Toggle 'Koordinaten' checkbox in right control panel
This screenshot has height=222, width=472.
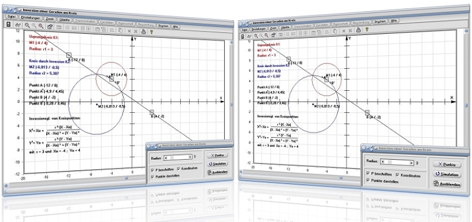tap(397, 175)
